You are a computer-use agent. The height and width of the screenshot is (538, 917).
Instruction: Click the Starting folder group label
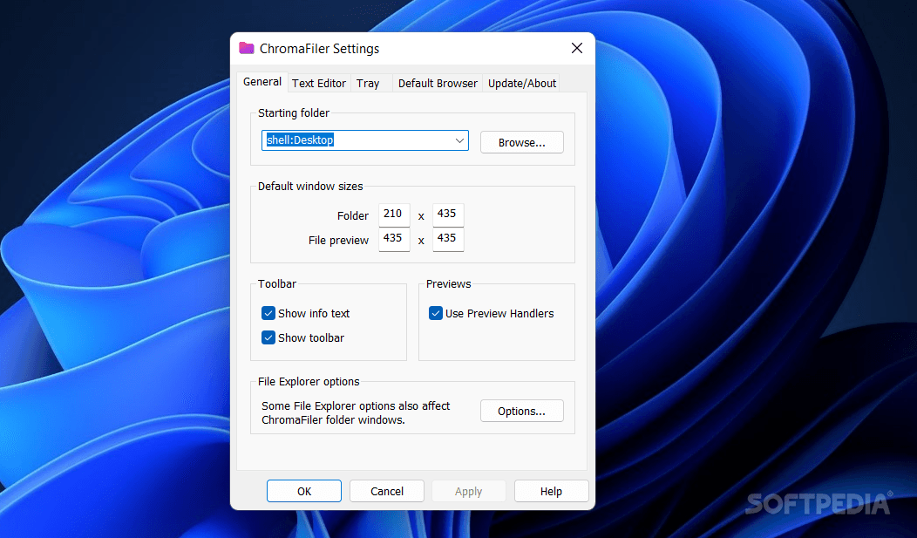(294, 112)
